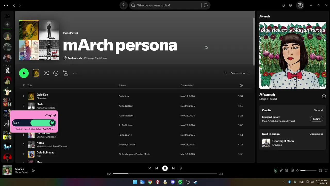Screen dimensions: 330x186
Task: Open the Custom order sort dropdown
Action: [x=240, y=73]
